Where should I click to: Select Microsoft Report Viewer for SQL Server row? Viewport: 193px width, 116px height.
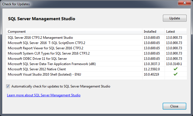tap(45, 48)
